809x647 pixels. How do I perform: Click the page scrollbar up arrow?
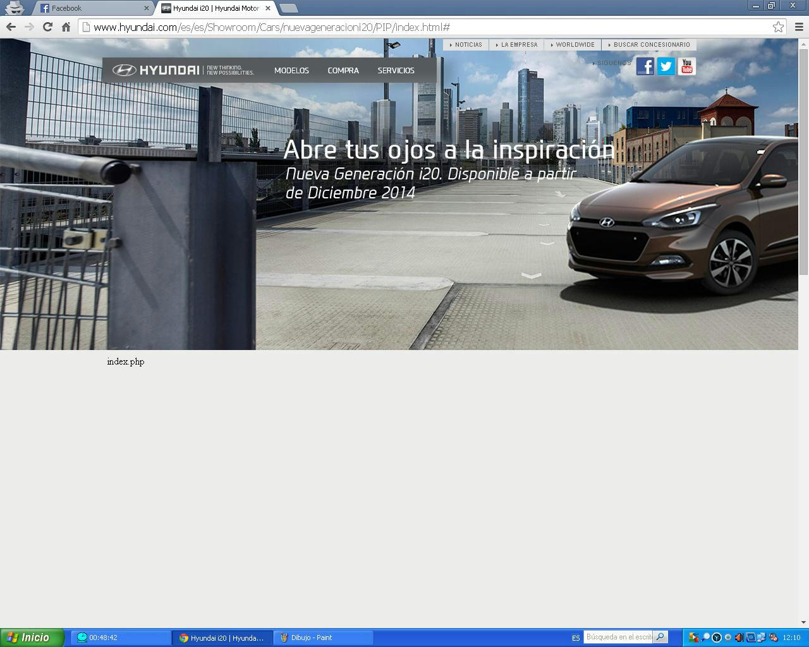click(803, 43)
